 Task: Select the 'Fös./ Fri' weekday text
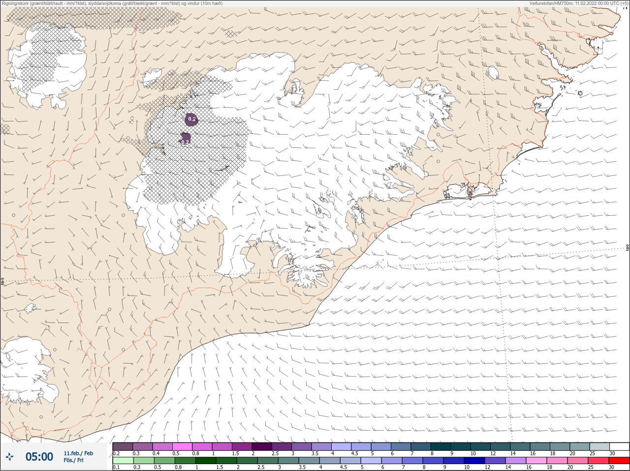73,460
